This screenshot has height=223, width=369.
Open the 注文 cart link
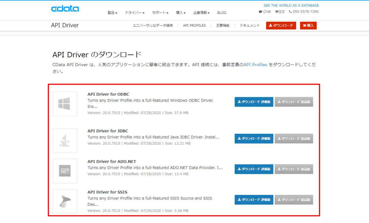(x=280, y=12)
